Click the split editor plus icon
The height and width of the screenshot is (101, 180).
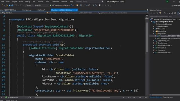point(147,15)
